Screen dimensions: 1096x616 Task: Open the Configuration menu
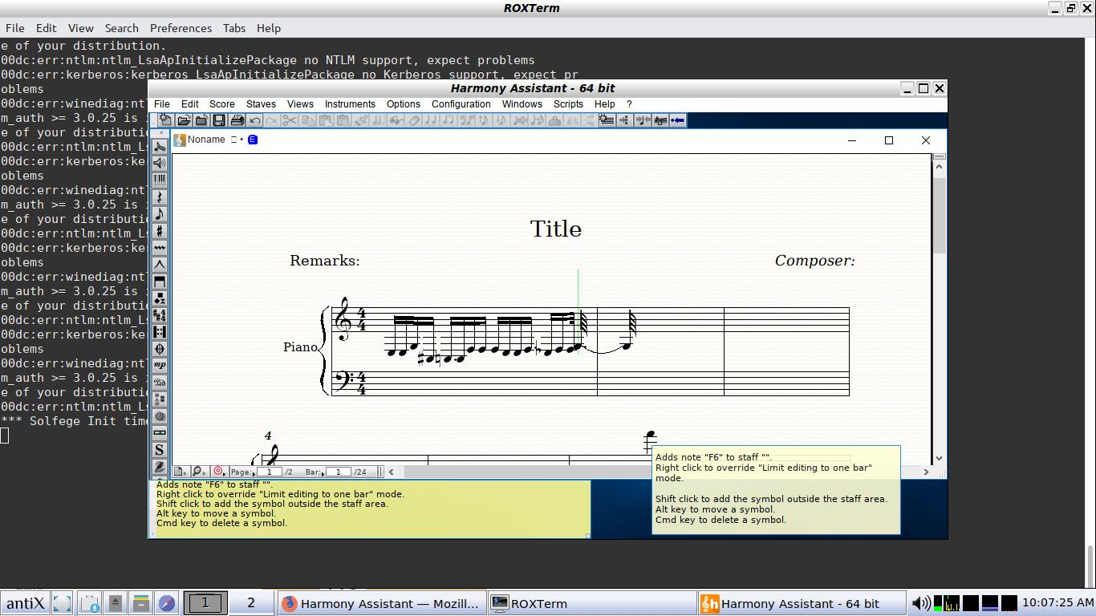click(x=461, y=104)
